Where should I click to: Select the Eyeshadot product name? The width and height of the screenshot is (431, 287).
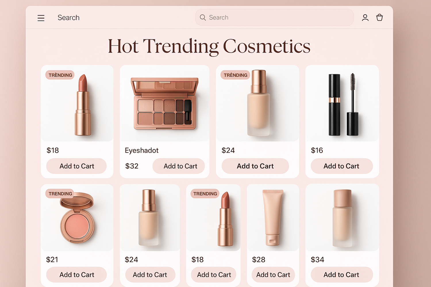(142, 150)
